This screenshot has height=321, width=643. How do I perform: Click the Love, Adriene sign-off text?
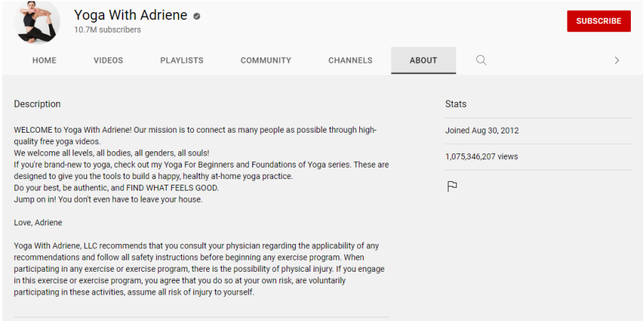coord(38,223)
